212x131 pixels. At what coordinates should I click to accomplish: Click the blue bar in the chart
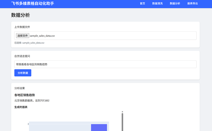point(99,127)
